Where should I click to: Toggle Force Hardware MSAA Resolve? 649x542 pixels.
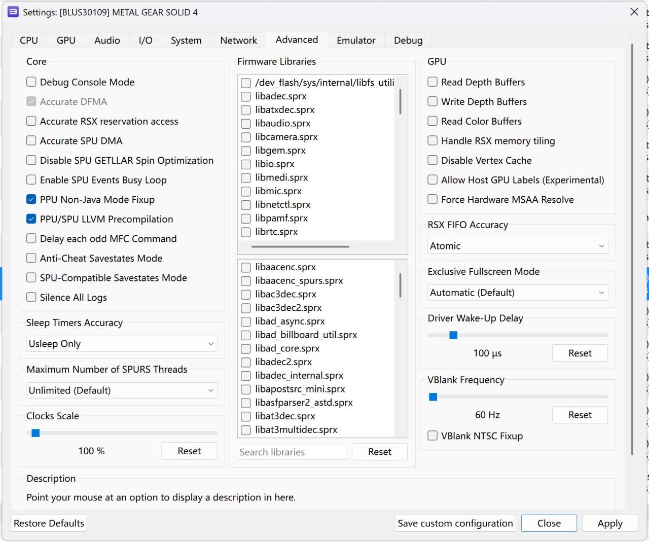click(432, 199)
